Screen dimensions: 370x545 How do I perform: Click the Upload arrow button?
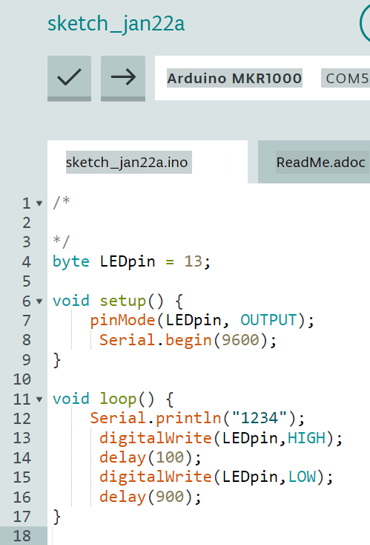(123, 78)
